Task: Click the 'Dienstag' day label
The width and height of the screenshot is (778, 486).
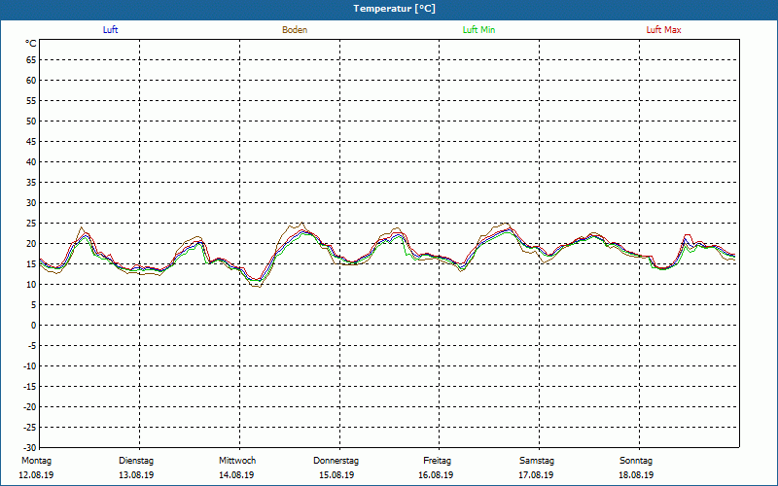Action: (x=136, y=461)
